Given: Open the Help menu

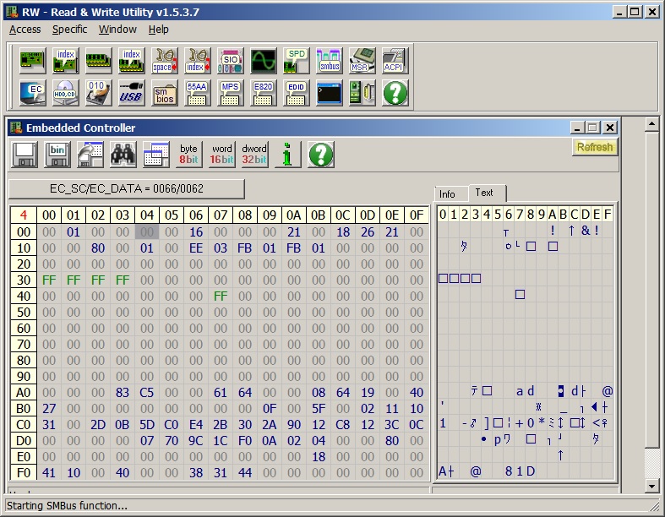Looking at the screenshot, I should pyautogui.click(x=158, y=30).
